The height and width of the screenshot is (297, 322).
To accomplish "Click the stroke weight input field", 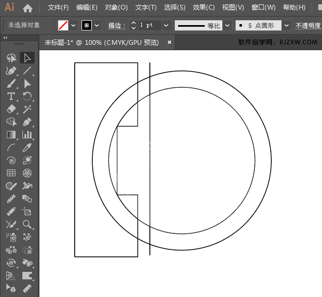I will tap(149, 25).
